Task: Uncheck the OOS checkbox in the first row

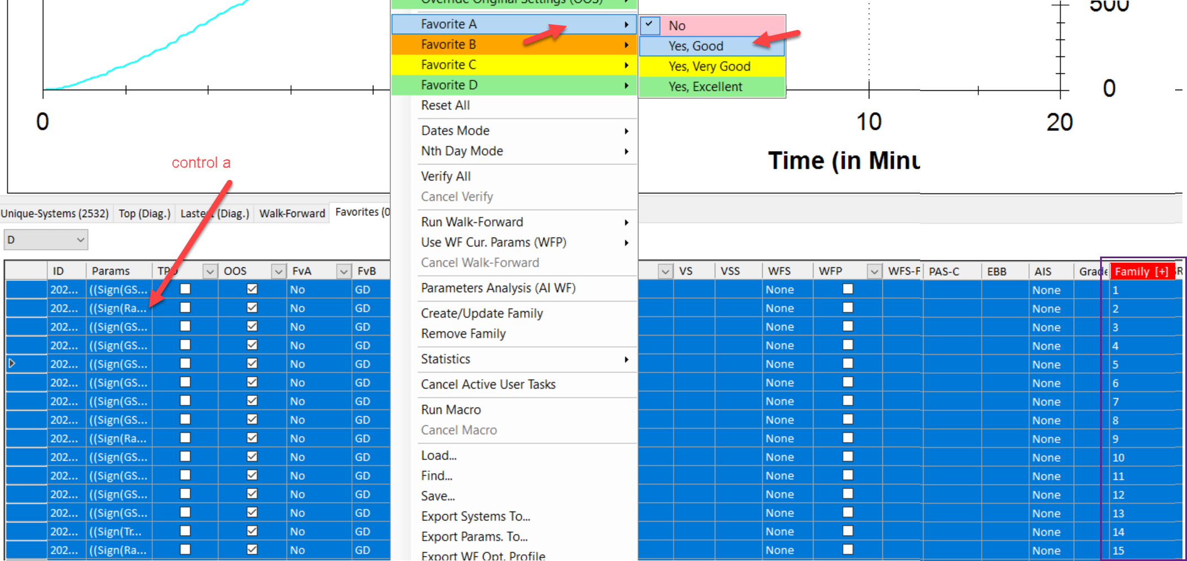Action: pyautogui.click(x=252, y=289)
